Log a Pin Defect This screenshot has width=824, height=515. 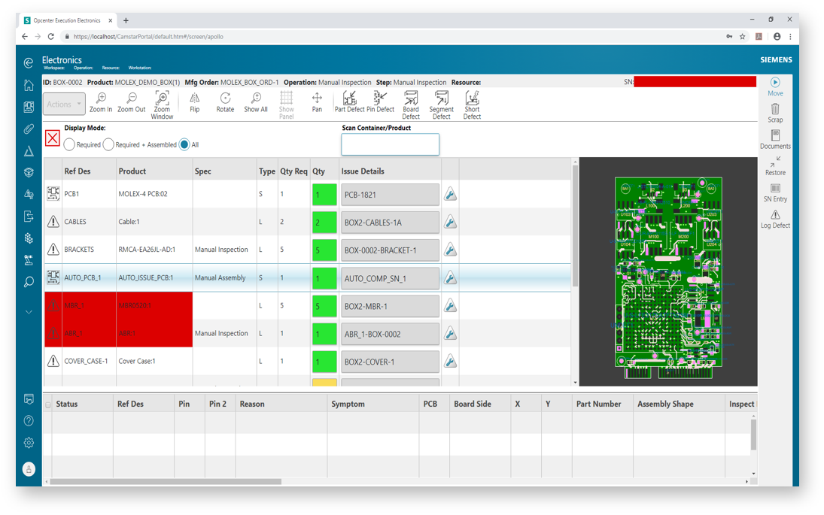[381, 101]
